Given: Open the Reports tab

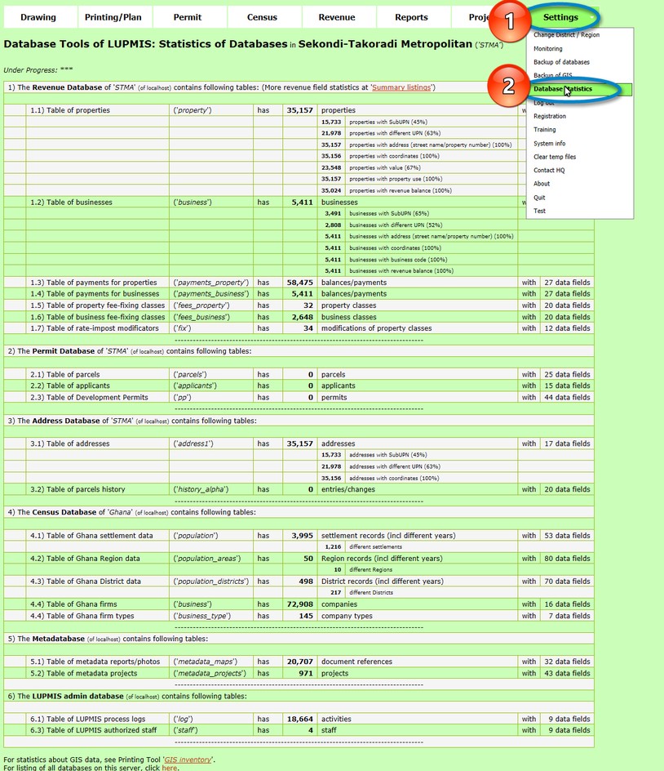Looking at the screenshot, I should coord(412,17).
